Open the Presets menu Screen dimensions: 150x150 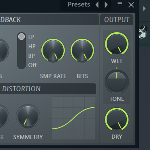(79, 4)
